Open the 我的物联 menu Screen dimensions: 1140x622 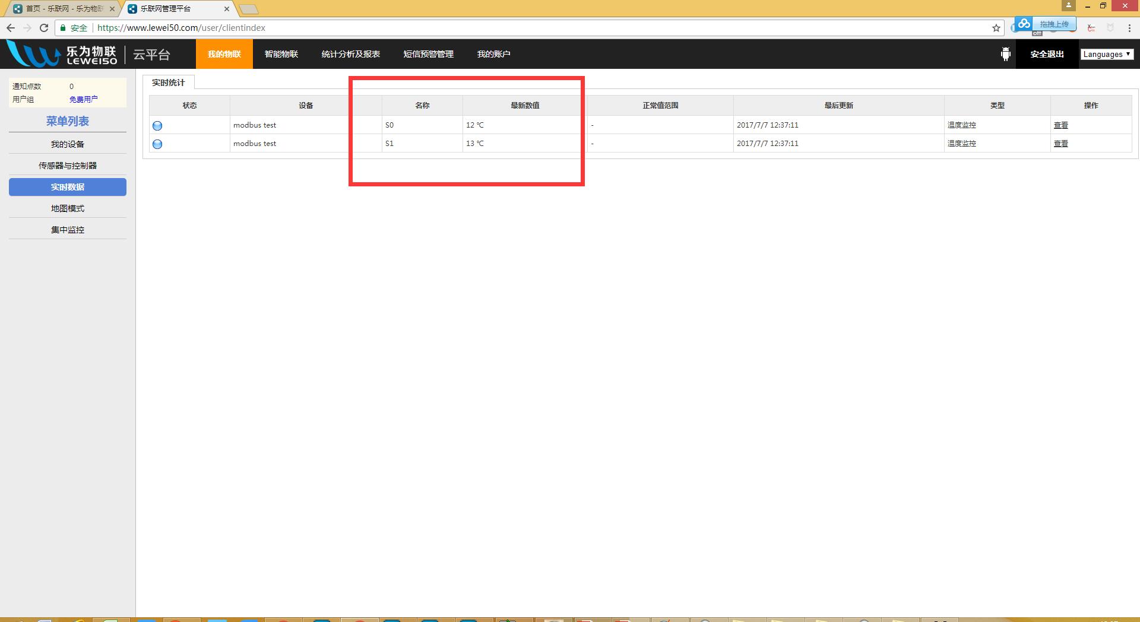(x=224, y=54)
